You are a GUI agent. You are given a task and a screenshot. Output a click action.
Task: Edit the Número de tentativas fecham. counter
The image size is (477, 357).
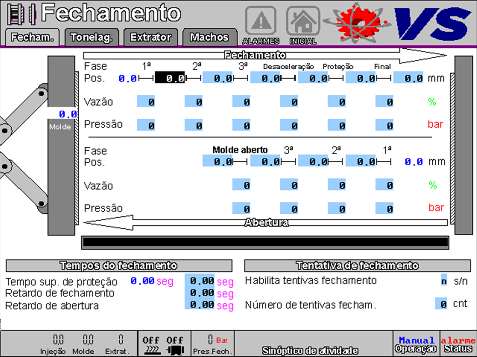tap(441, 304)
